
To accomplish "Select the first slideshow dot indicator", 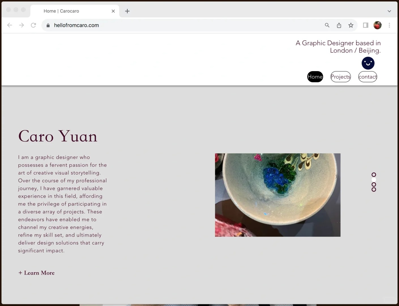I will click(374, 175).
